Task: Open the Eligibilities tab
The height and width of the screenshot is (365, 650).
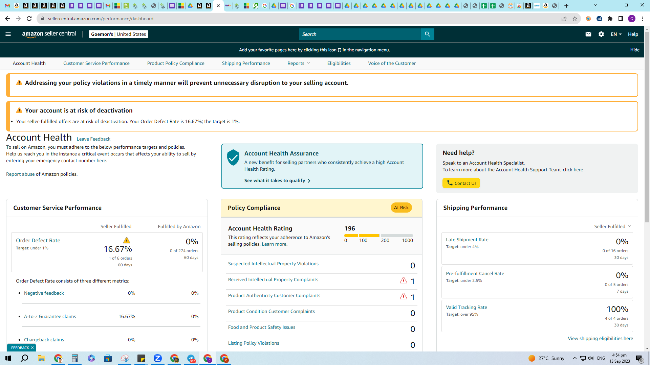Action: click(x=339, y=63)
